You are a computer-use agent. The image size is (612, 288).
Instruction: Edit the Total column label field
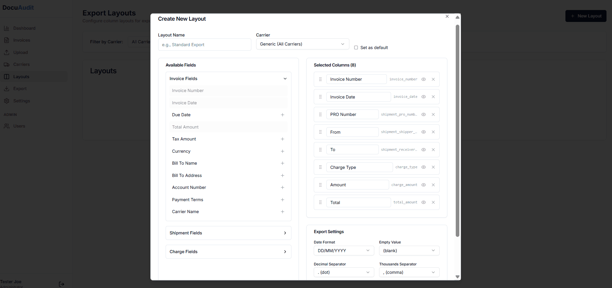(358, 202)
